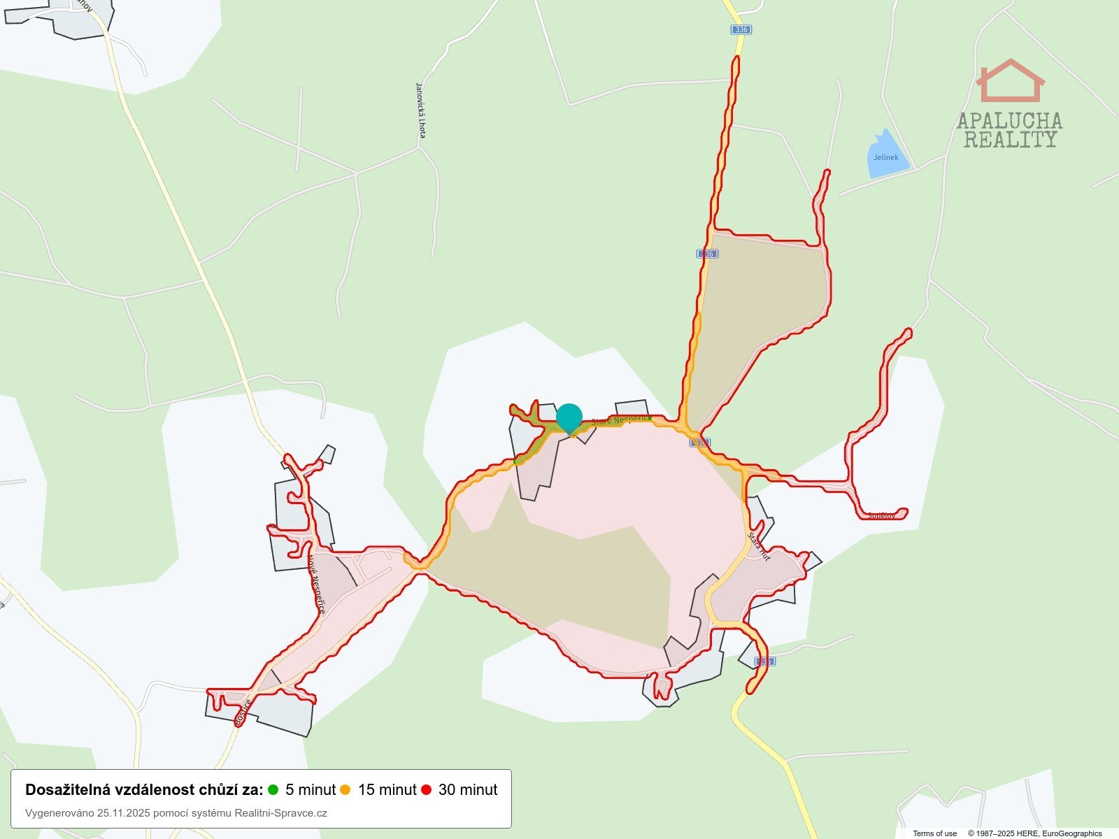Click the 336 shield beside the beige field
Screen dimensions: 1119x839
[x=708, y=254]
